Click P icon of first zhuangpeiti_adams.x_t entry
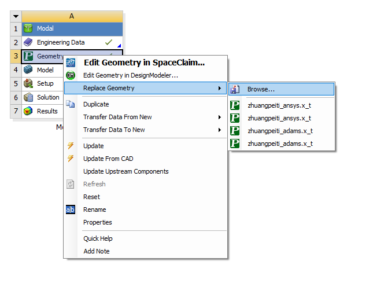 click(x=235, y=131)
